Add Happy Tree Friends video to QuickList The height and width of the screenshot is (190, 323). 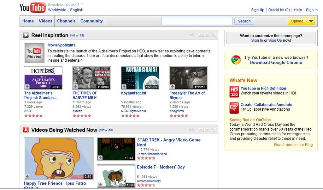point(27,176)
